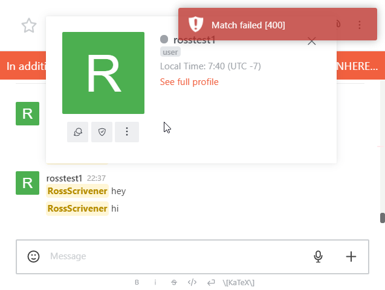Insert inline code formatting
Image resolution: width=385 pixels, height=290 pixels.
(x=192, y=282)
